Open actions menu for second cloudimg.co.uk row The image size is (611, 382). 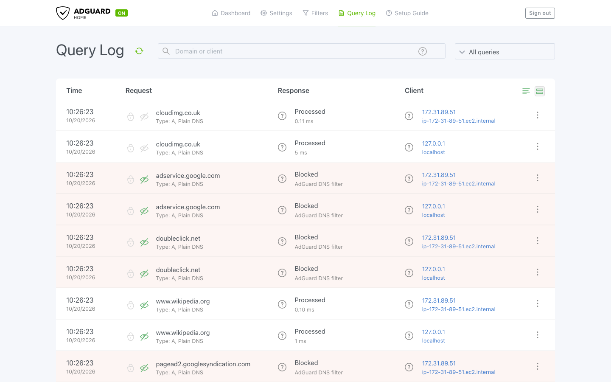(x=538, y=146)
